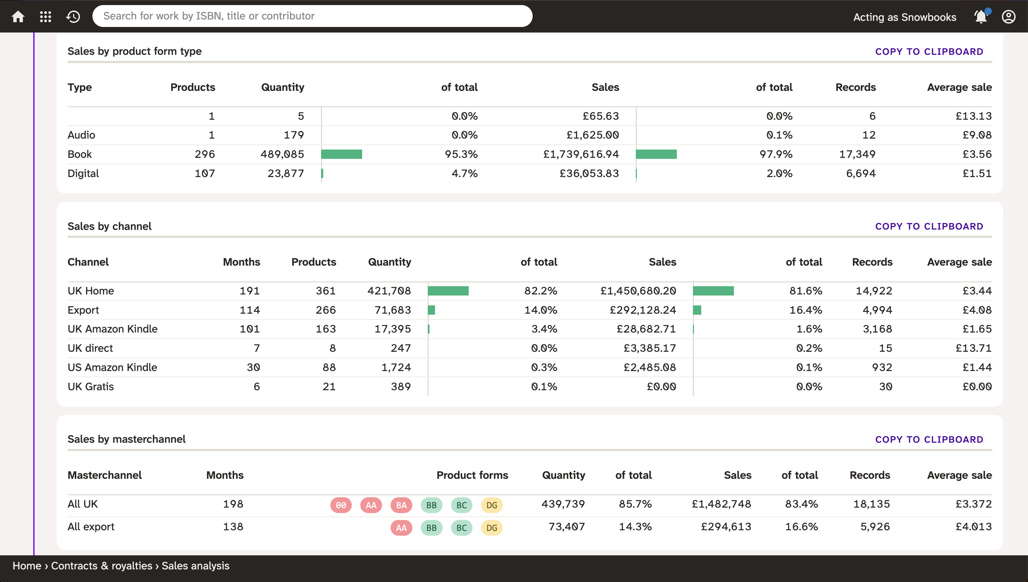This screenshot has width=1028, height=582.
Task: Click Sales analysis breadcrumb item
Action: click(x=195, y=565)
